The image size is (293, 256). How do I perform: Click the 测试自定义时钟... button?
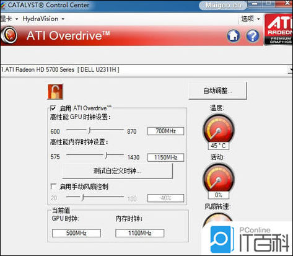click(117, 171)
